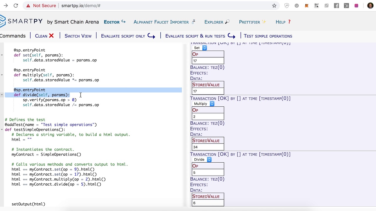Click the arrow icon next to Editor
The image size is (376, 211).
(x=123, y=22)
